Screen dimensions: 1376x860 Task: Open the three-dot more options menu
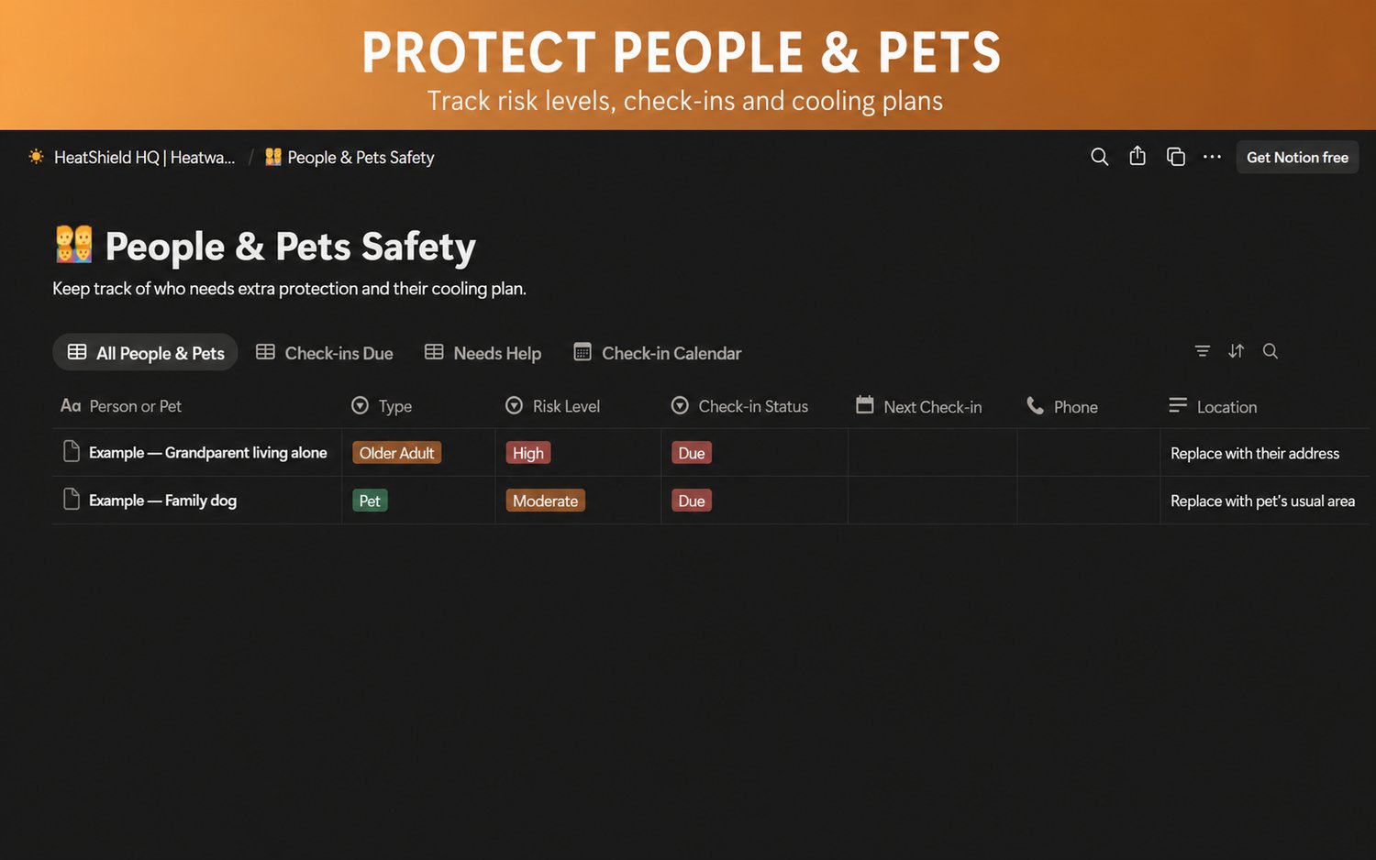tap(1212, 157)
